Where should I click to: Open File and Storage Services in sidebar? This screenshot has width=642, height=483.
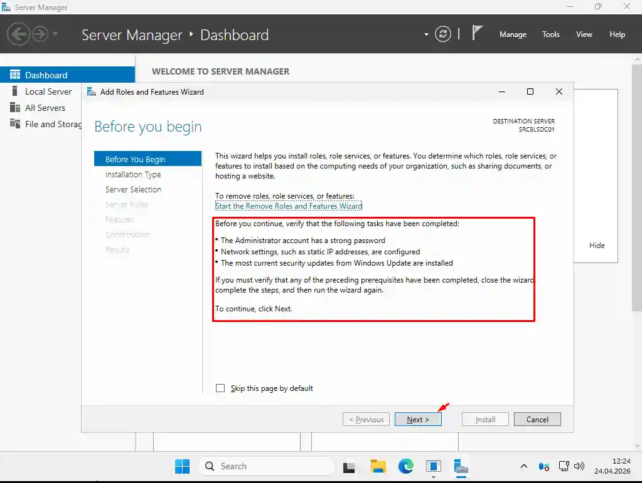pos(53,124)
